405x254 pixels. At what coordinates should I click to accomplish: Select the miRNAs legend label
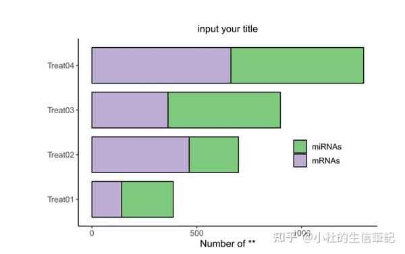click(x=327, y=147)
